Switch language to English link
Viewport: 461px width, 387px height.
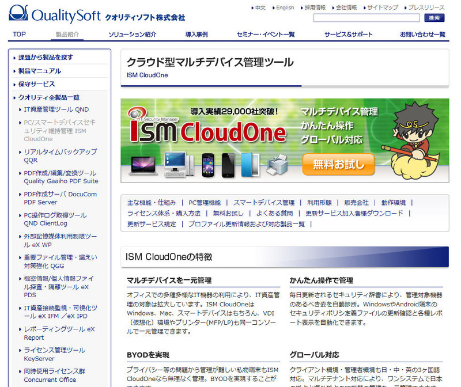(285, 7)
